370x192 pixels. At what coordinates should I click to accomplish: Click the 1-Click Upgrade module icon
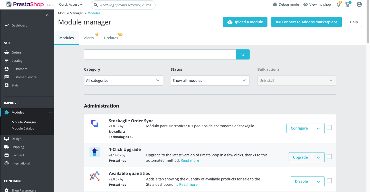pyautogui.click(x=94, y=152)
